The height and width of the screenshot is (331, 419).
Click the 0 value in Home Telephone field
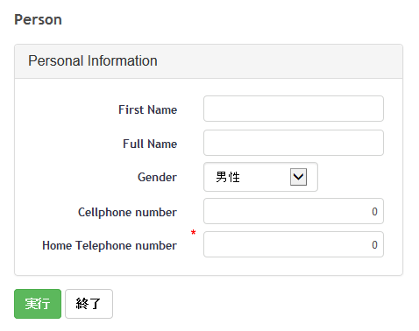[374, 245]
